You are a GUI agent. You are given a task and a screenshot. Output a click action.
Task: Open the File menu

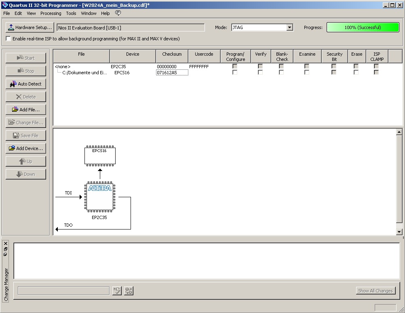6,13
